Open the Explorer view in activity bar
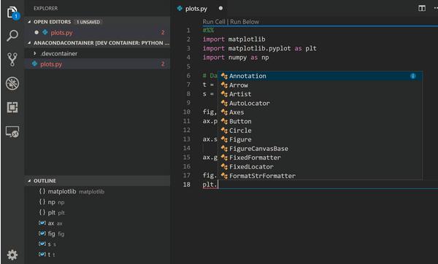Image resolution: width=438 pixels, height=264 pixels. click(12, 13)
